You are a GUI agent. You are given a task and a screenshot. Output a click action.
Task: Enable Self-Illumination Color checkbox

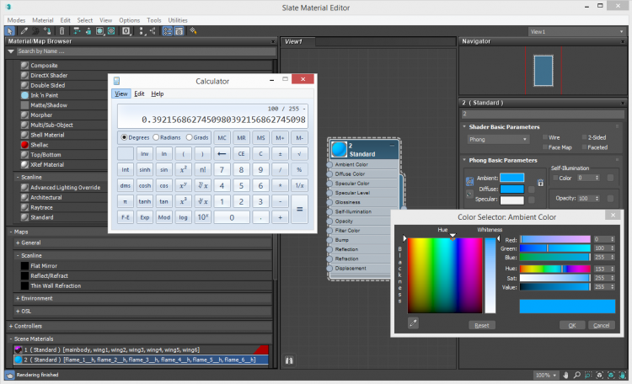(555, 178)
